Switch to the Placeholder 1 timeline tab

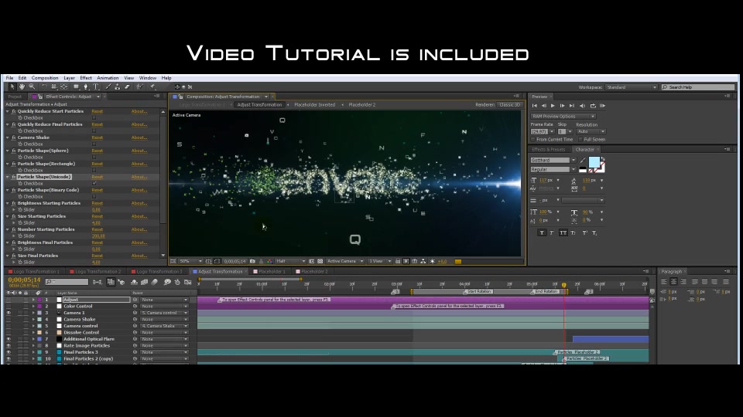[272, 272]
